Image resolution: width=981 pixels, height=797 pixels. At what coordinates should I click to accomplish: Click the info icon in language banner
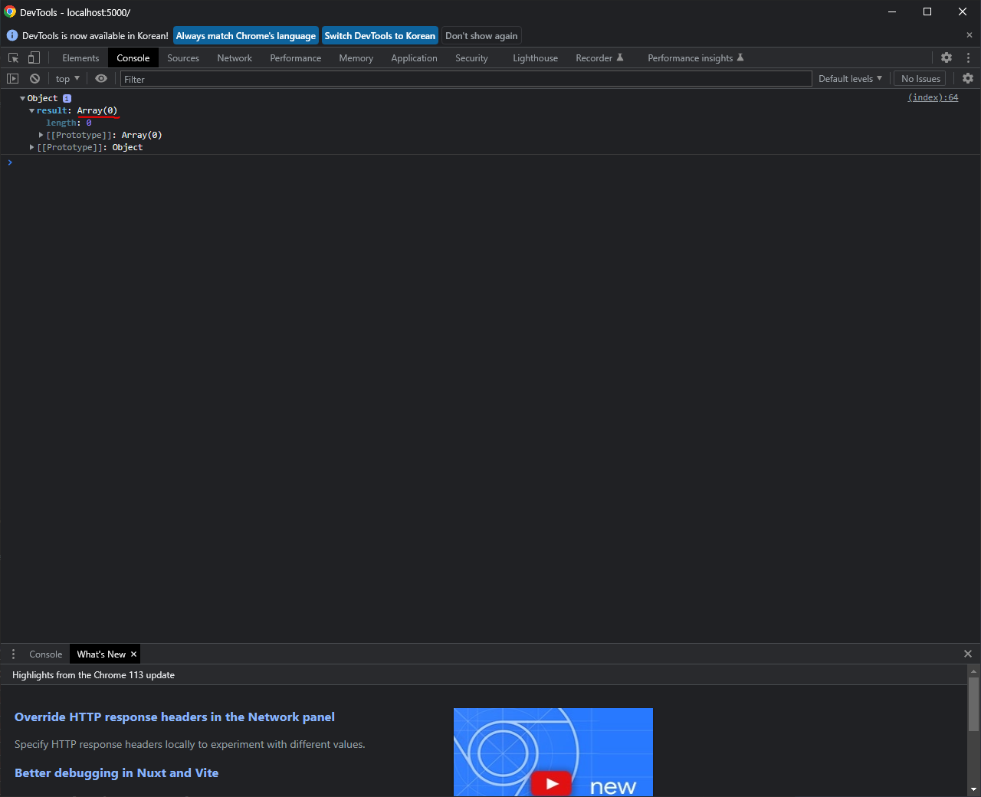coord(12,36)
